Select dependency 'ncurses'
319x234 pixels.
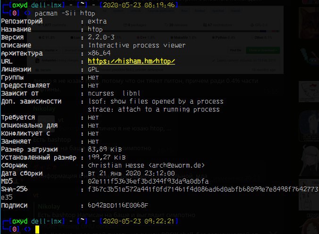101,93
